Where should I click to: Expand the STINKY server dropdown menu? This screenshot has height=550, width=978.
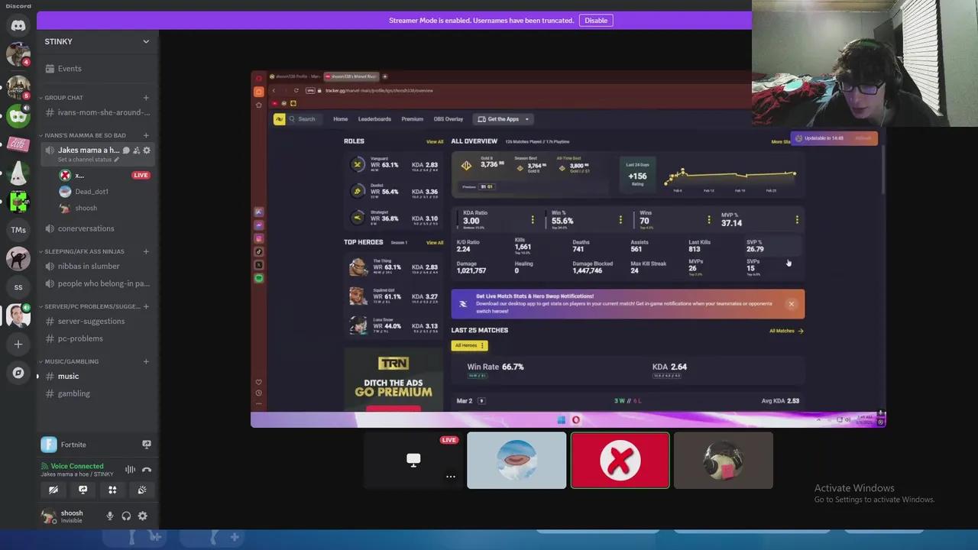click(146, 41)
